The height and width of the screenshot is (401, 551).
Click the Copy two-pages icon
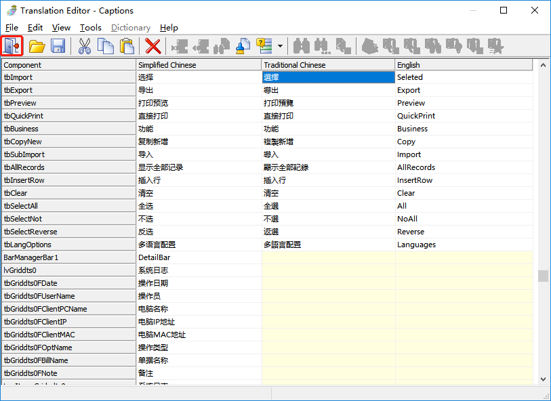point(106,46)
